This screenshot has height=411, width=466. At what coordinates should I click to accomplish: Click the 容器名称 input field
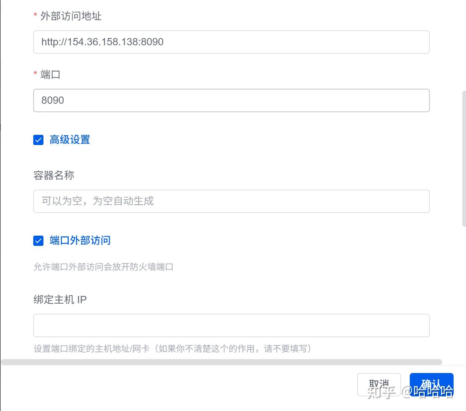tap(231, 201)
